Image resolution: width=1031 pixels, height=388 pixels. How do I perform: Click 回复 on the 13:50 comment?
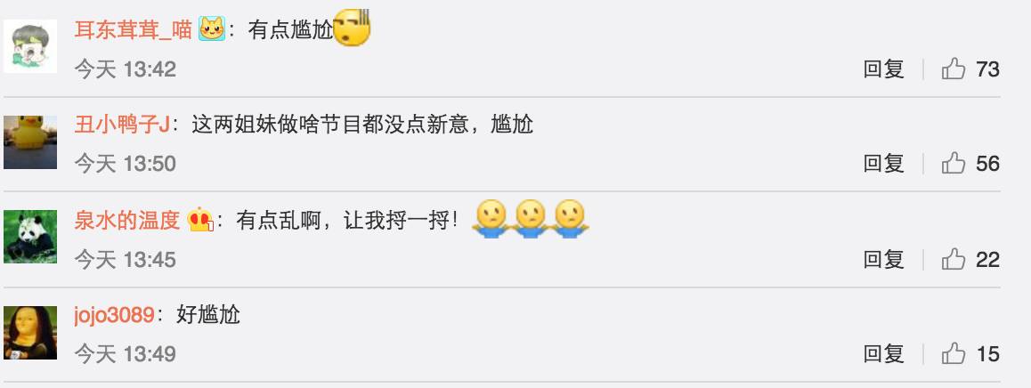point(884,163)
